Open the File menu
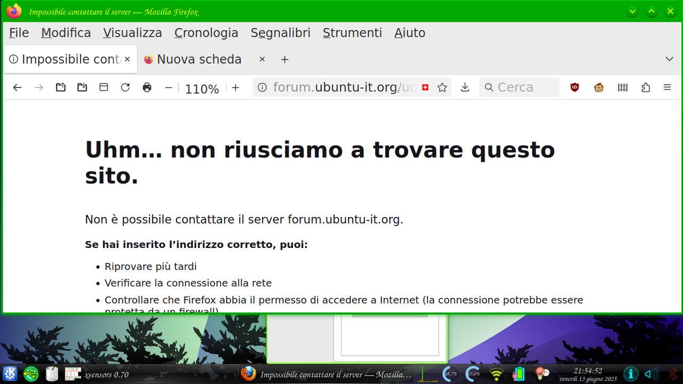The image size is (683, 384). (19, 33)
